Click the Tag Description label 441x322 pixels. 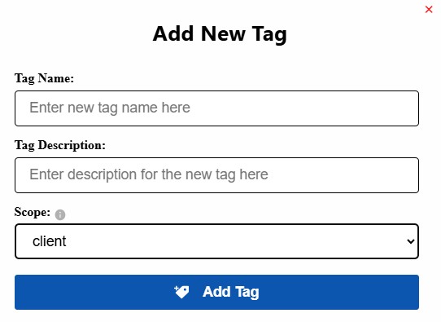[60, 145]
